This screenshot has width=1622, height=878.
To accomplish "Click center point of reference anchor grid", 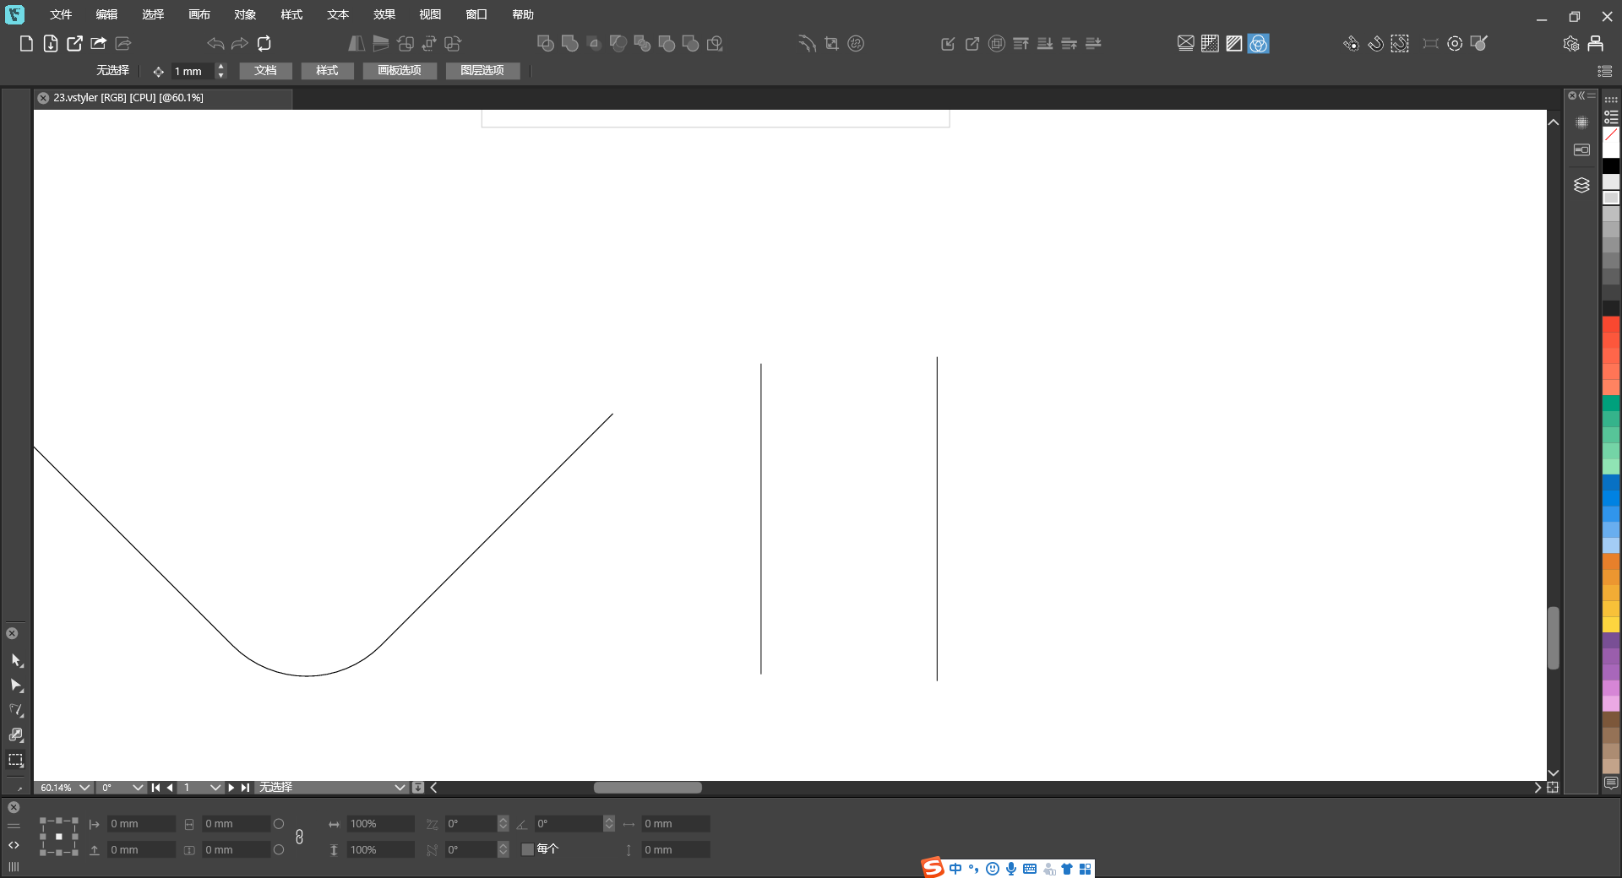I will [x=58, y=837].
